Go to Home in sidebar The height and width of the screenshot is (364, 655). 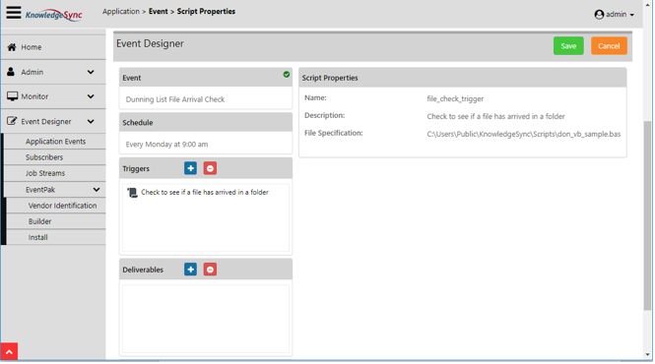[x=53, y=47]
